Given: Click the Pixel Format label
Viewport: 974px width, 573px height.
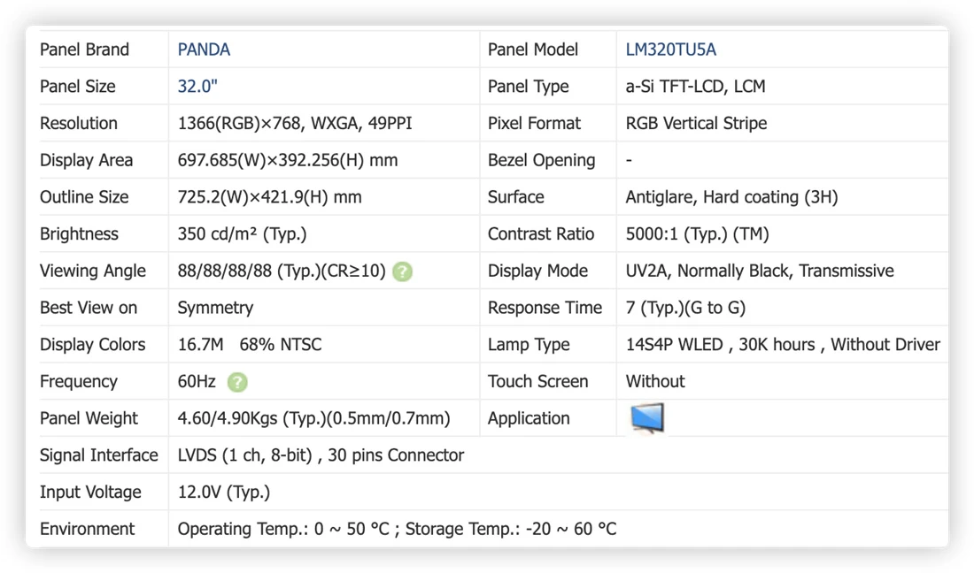Looking at the screenshot, I should (x=534, y=124).
